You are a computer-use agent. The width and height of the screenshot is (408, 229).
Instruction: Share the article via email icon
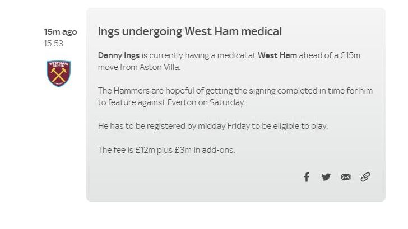(346, 177)
